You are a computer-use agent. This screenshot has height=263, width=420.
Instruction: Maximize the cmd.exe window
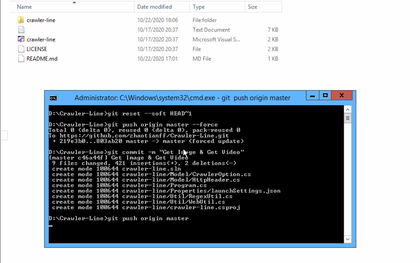click(x=325, y=96)
